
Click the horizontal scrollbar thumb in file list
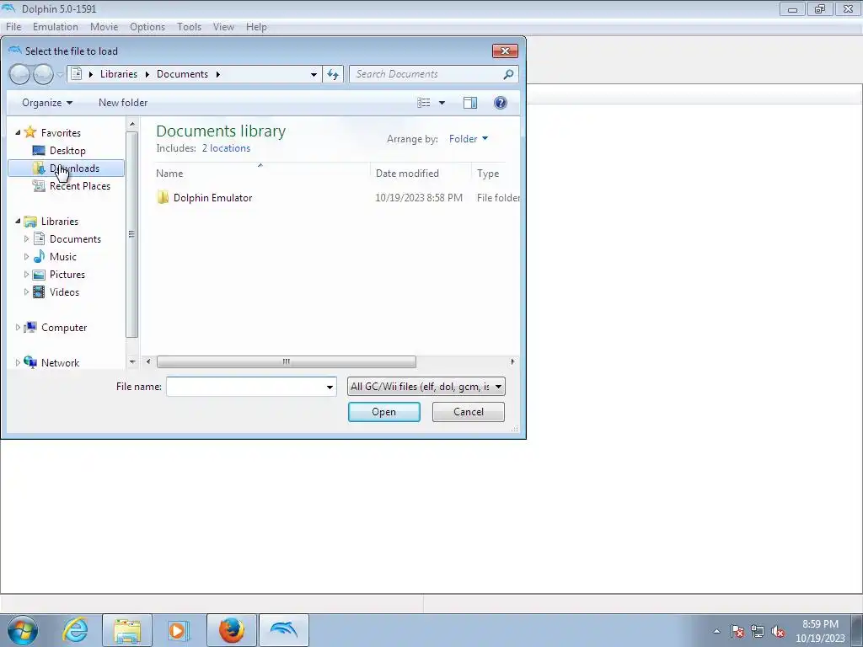click(287, 361)
